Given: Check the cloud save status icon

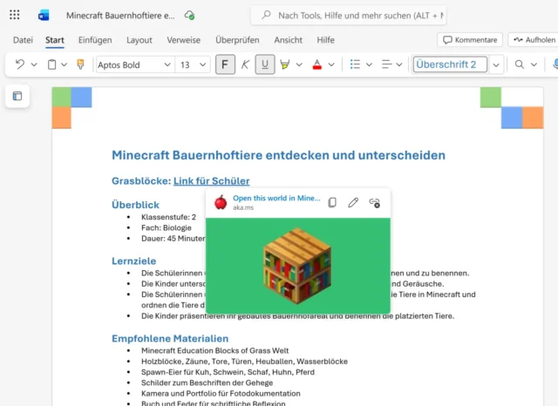Looking at the screenshot, I should (189, 16).
